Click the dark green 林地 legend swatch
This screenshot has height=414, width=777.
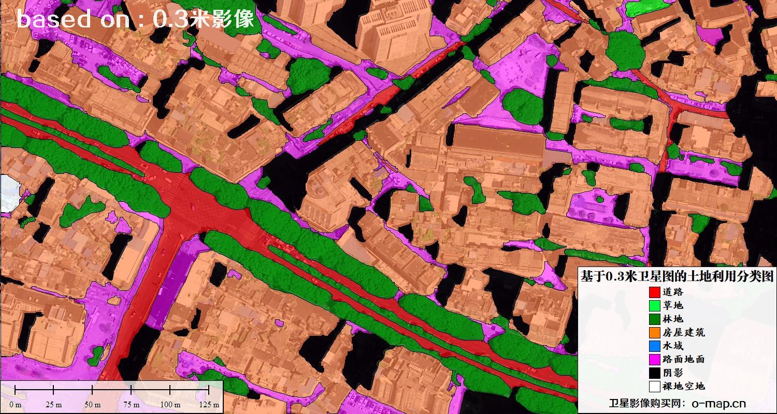(655, 319)
